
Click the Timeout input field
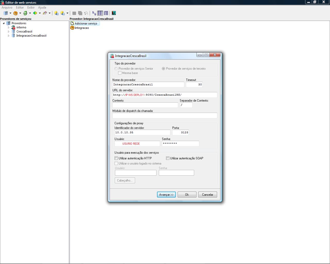tap(194, 85)
